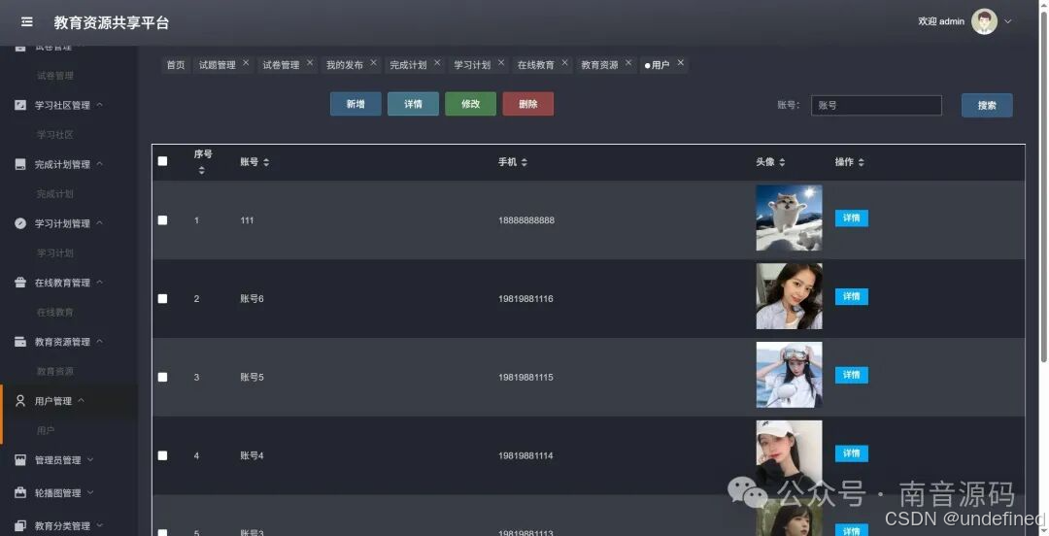Viewport: 1049px width, 536px height.
Task: Close the 试题管理 tab
Action: [x=246, y=62]
